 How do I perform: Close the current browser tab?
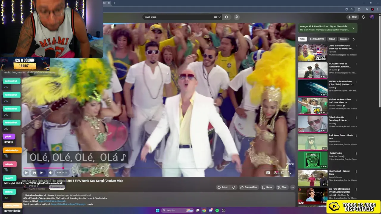109,3
